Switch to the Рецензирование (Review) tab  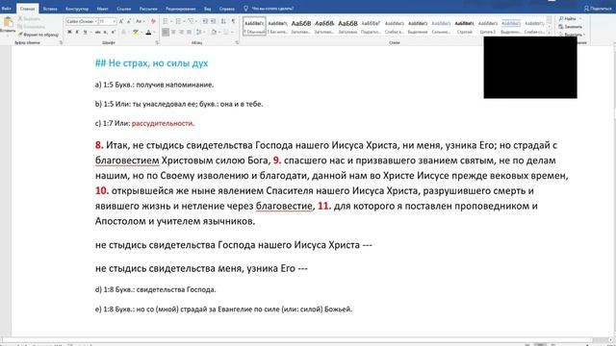click(x=180, y=9)
